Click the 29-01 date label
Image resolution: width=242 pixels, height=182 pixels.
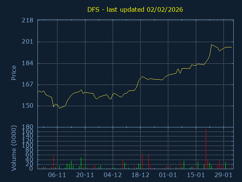point(223,175)
